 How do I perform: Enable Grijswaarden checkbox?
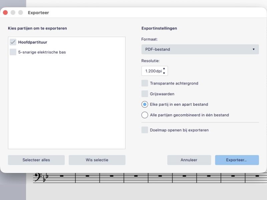[145, 94]
